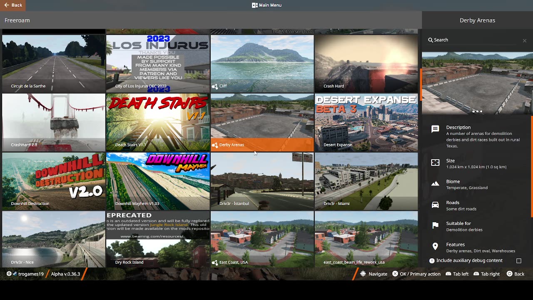The height and width of the screenshot is (300, 533).
Task: Click the debug content info icon
Action: coord(432,261)
